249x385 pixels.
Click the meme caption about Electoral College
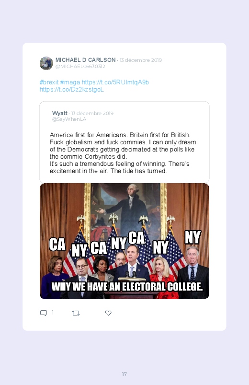pos(127,287)
